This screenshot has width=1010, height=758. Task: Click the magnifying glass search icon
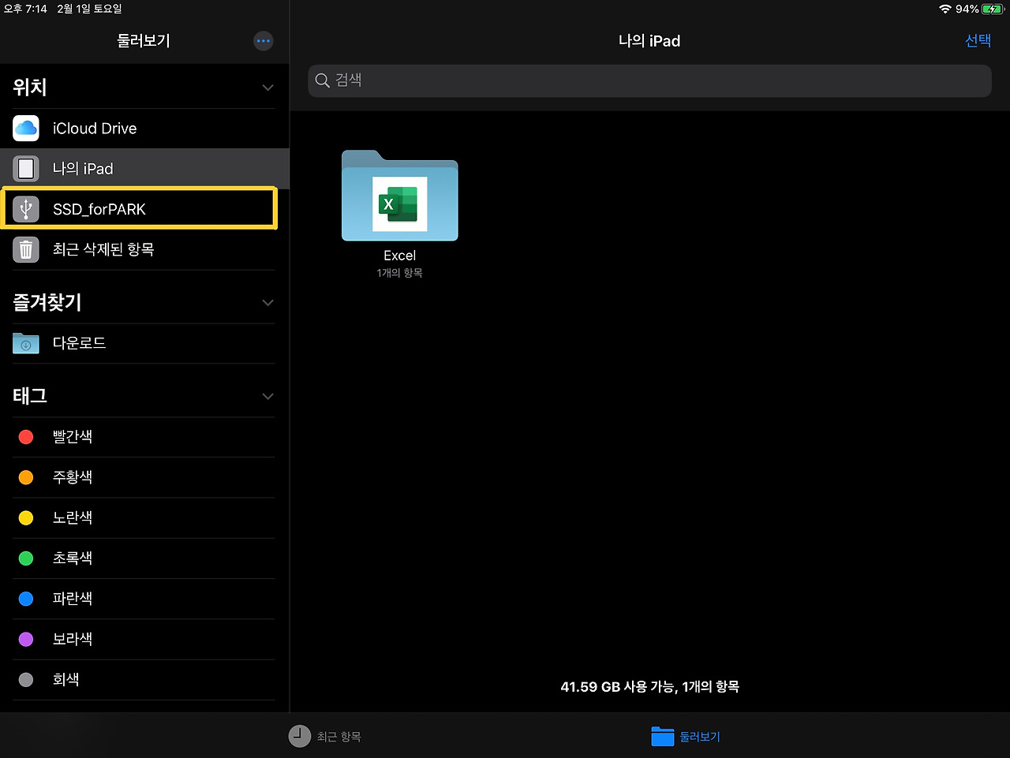coord(322,80)
